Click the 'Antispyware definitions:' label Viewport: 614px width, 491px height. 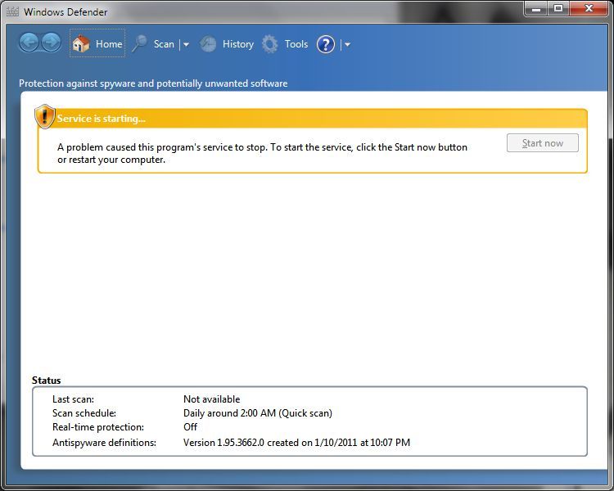104,443
